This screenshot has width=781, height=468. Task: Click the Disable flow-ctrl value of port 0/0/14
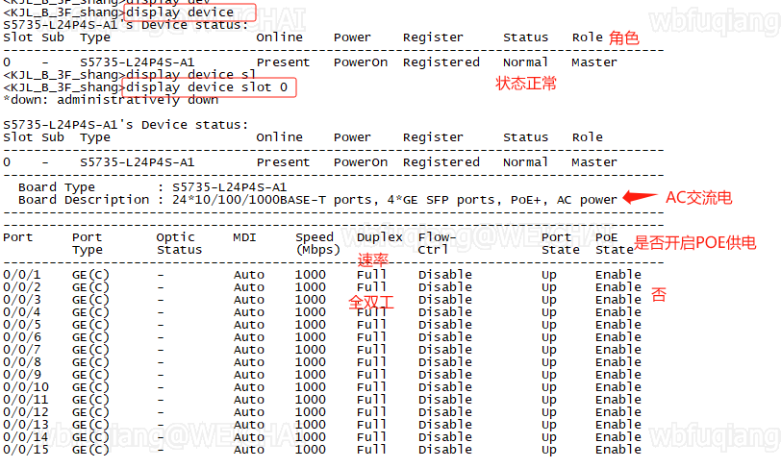coord(444,436)
